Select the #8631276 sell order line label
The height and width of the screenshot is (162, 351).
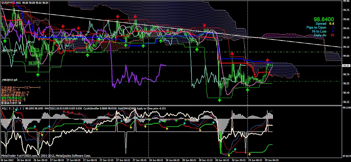[10, 51]
